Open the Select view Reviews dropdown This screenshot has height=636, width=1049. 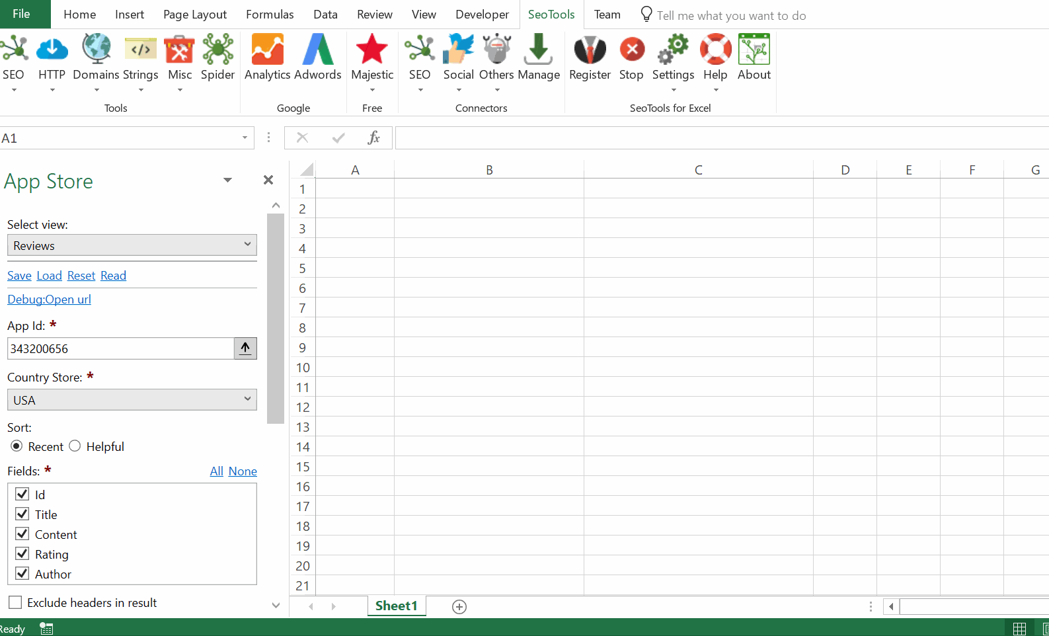(x=132, y=245)
